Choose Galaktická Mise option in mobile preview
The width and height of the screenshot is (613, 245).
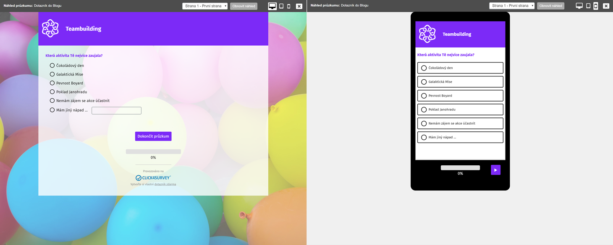tap(460, 82)
